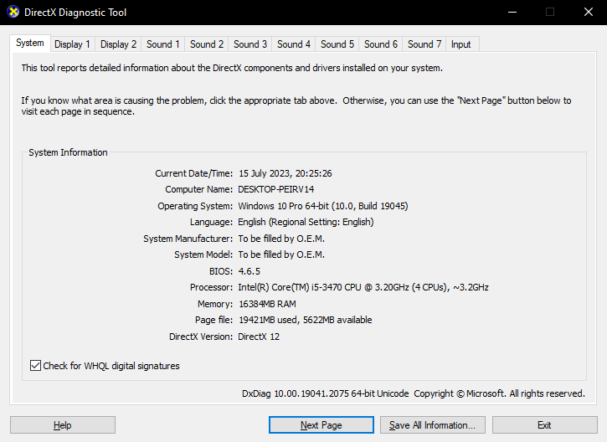607x442 pixels.
Task: Click the Page file label
Action: coord(214,320)
